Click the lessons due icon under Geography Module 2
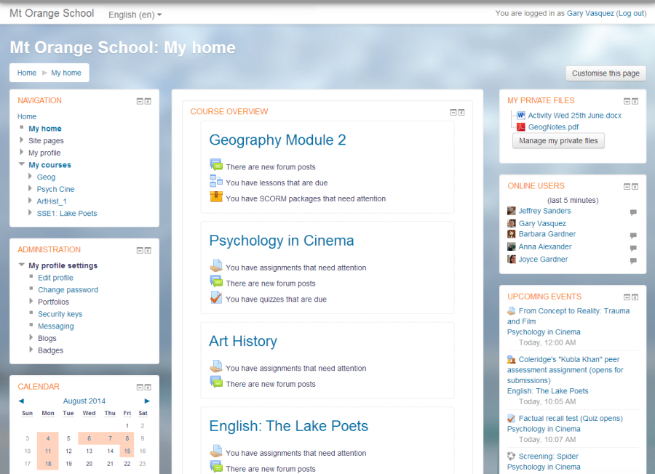 click(216, 182)
